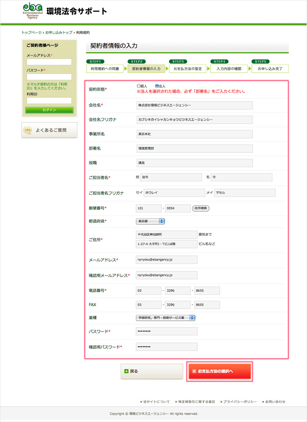Focus the 部署名 text field
Image resolution: width=307 pixels, height=422 pixels.
point(194,148)
